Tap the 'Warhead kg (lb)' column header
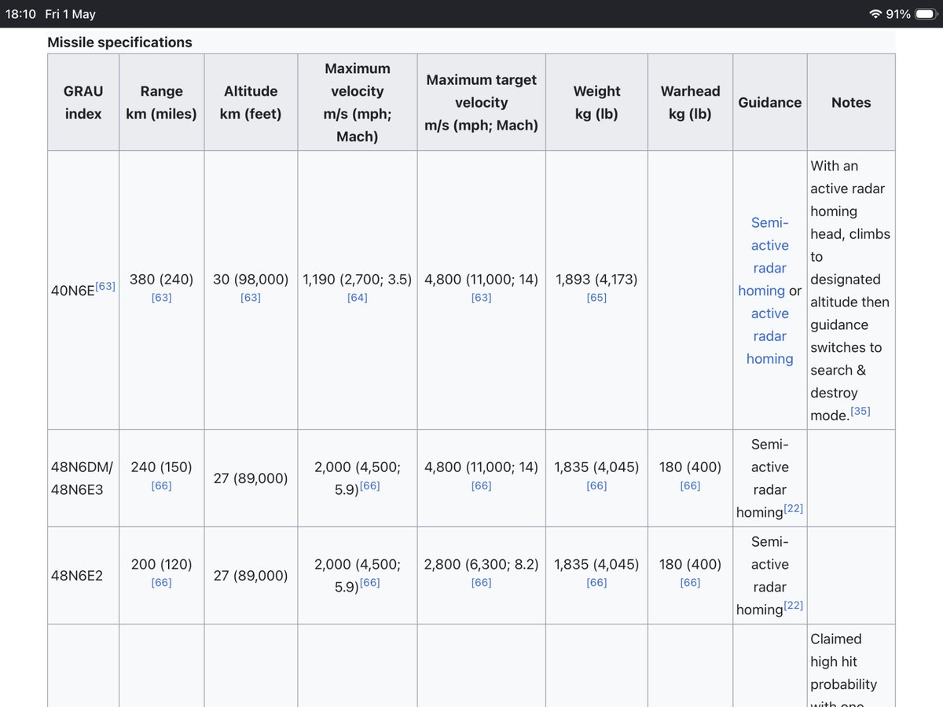This screenshot has height=707, width=943. (690, 102)
